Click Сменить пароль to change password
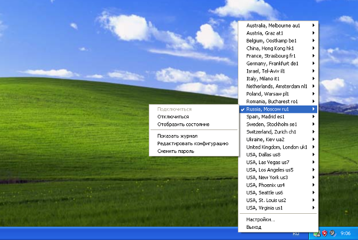The width and height of the screenshot is (358, 240). point(194,151)
